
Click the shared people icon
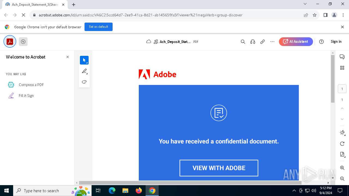coord(156,42)
